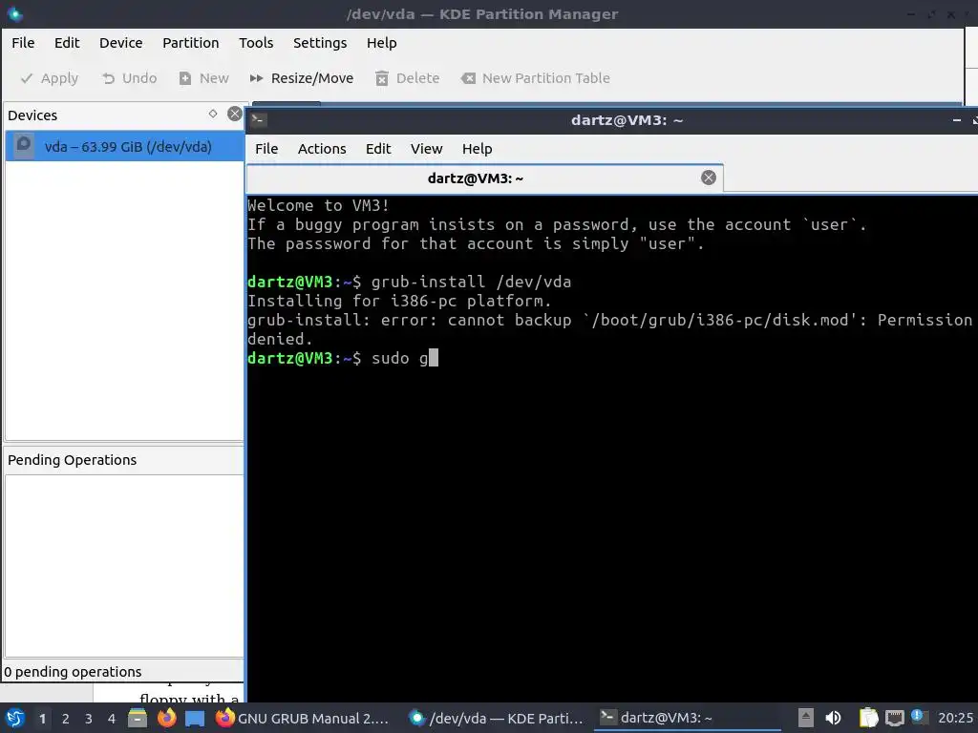Open File menu in KDE Partition Manager

click(23, 43)
